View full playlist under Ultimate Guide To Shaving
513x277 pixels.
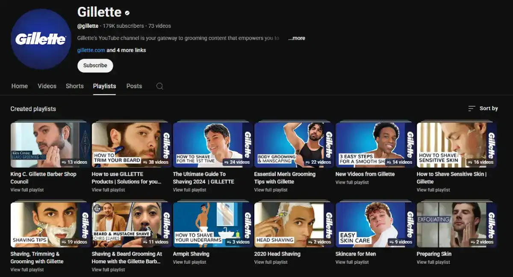coord(190,190)
